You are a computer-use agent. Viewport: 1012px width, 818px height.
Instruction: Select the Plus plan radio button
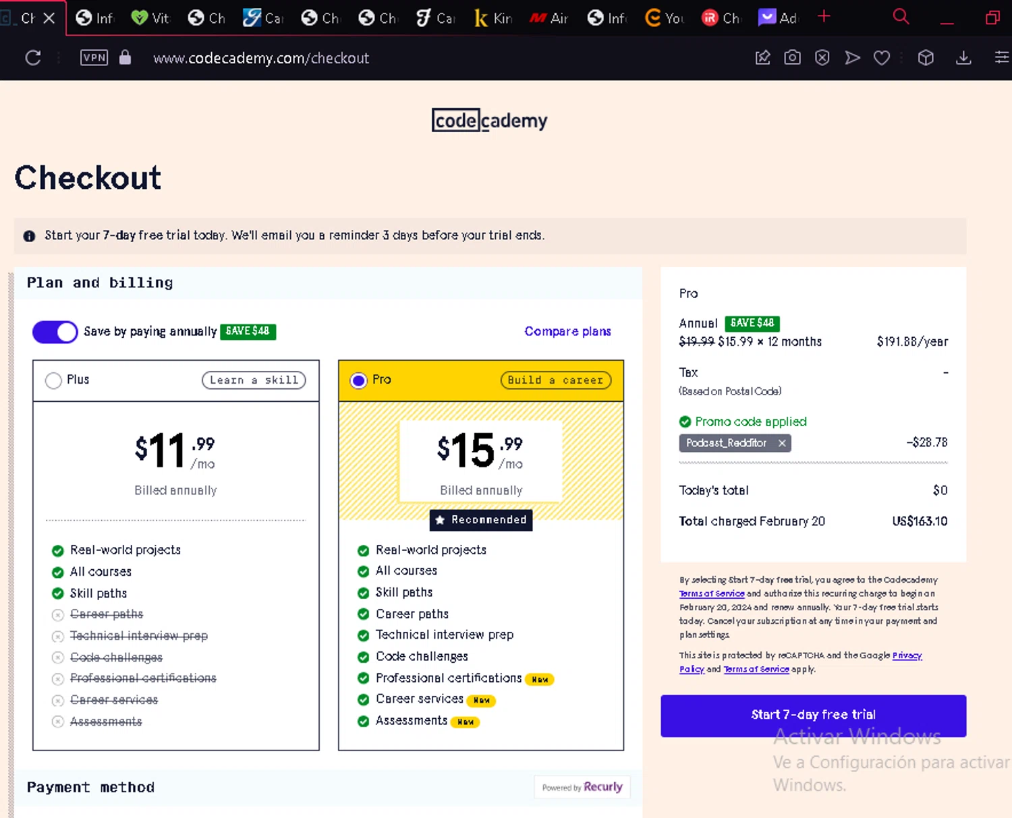(53, 380)
